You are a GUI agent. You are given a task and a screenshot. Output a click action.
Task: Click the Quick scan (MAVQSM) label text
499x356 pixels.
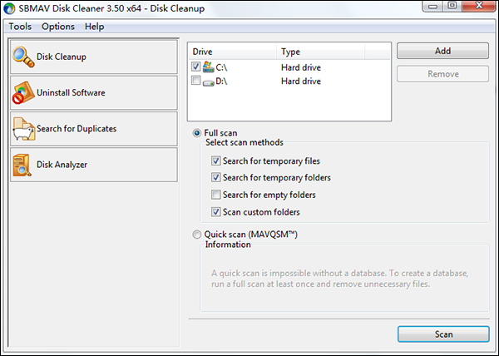tap(251, 235)
